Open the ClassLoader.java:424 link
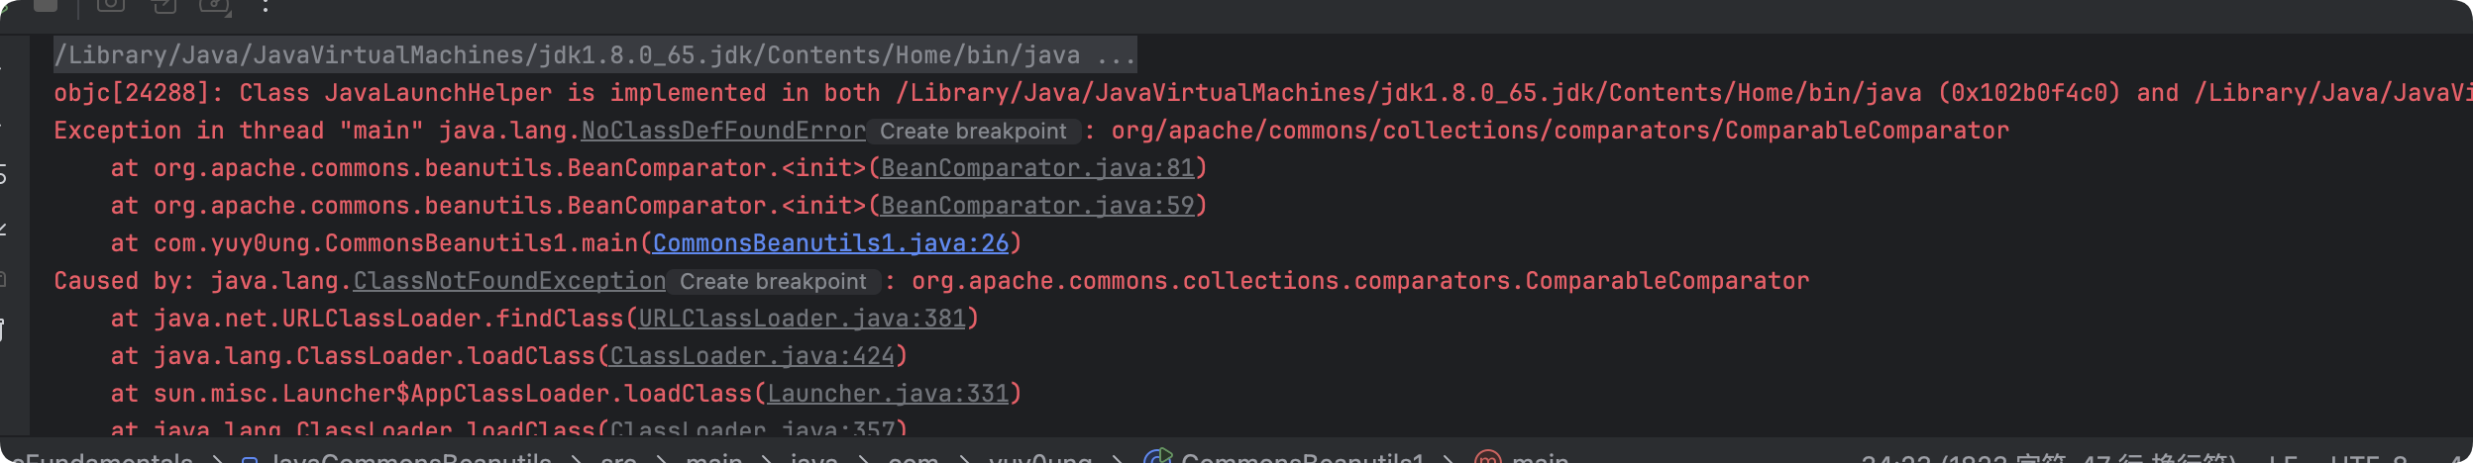2473x463 pixels. [751, 356]
